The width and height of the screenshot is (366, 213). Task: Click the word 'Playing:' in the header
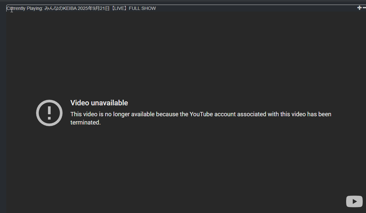(x=35, y=8)
